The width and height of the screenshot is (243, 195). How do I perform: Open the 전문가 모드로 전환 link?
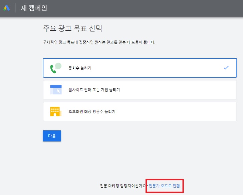pos(164,186)
